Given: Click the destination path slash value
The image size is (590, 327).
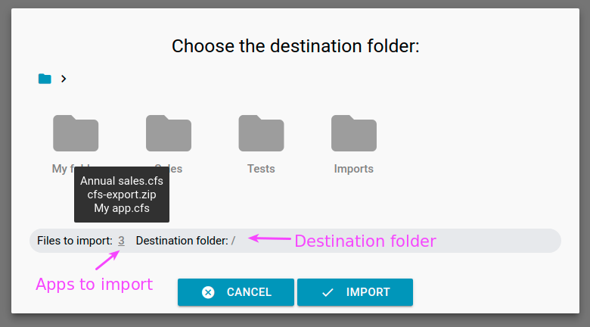Looking at the screenshot, I should 233,241.
